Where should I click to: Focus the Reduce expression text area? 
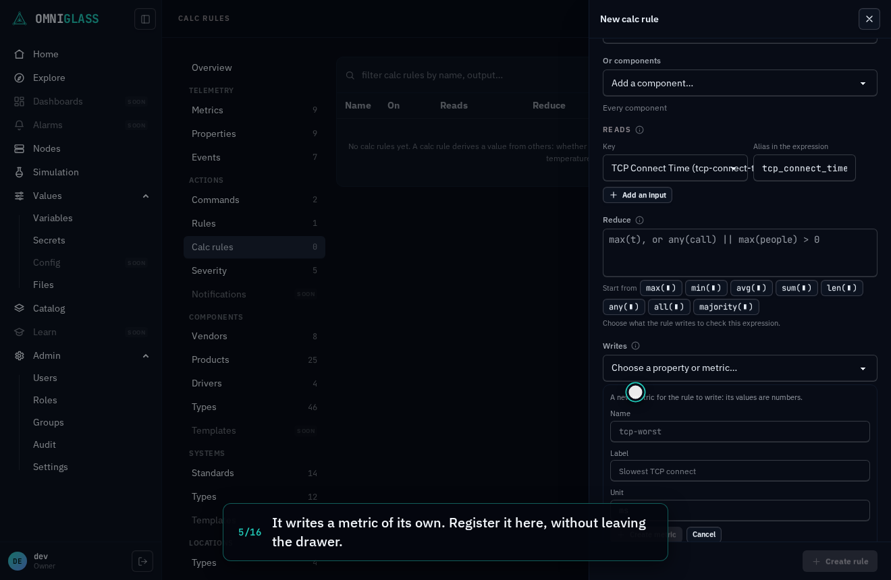tap(740, 253)
